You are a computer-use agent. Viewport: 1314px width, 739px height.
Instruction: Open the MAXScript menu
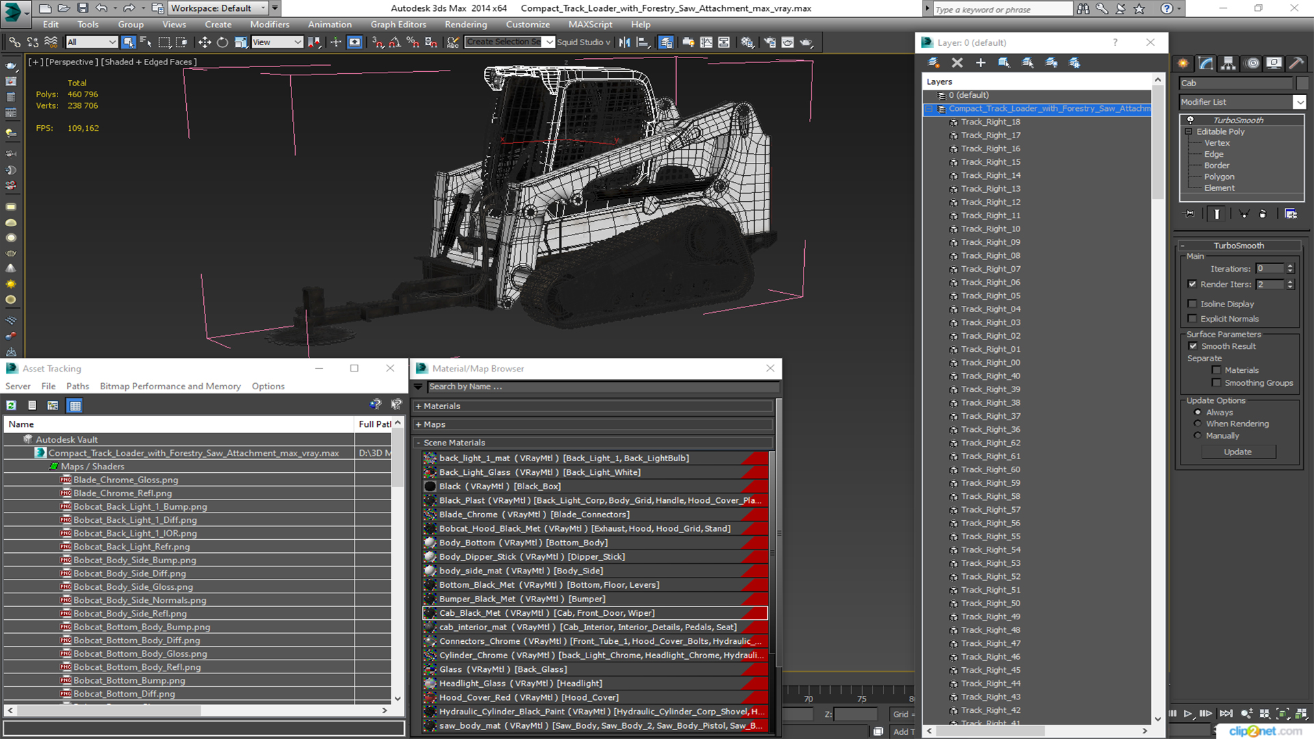coord(591,25)
